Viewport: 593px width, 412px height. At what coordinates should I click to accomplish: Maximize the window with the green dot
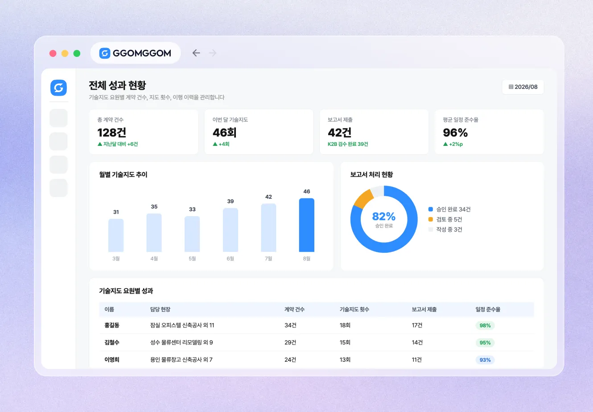[x=77, y=53]
